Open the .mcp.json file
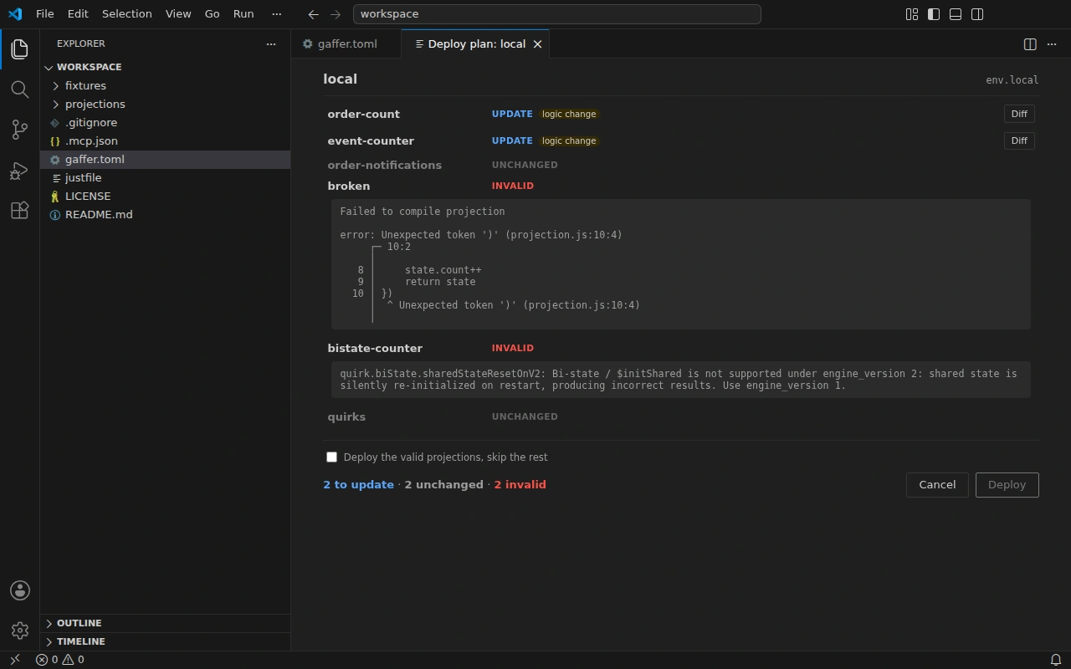Screen dimensions: 1071x669 tap(165, 140)
